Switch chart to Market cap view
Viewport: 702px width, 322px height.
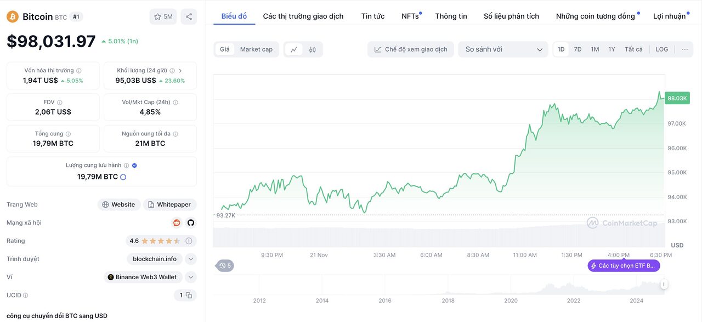pyautogui.click(x=256, y=49)
